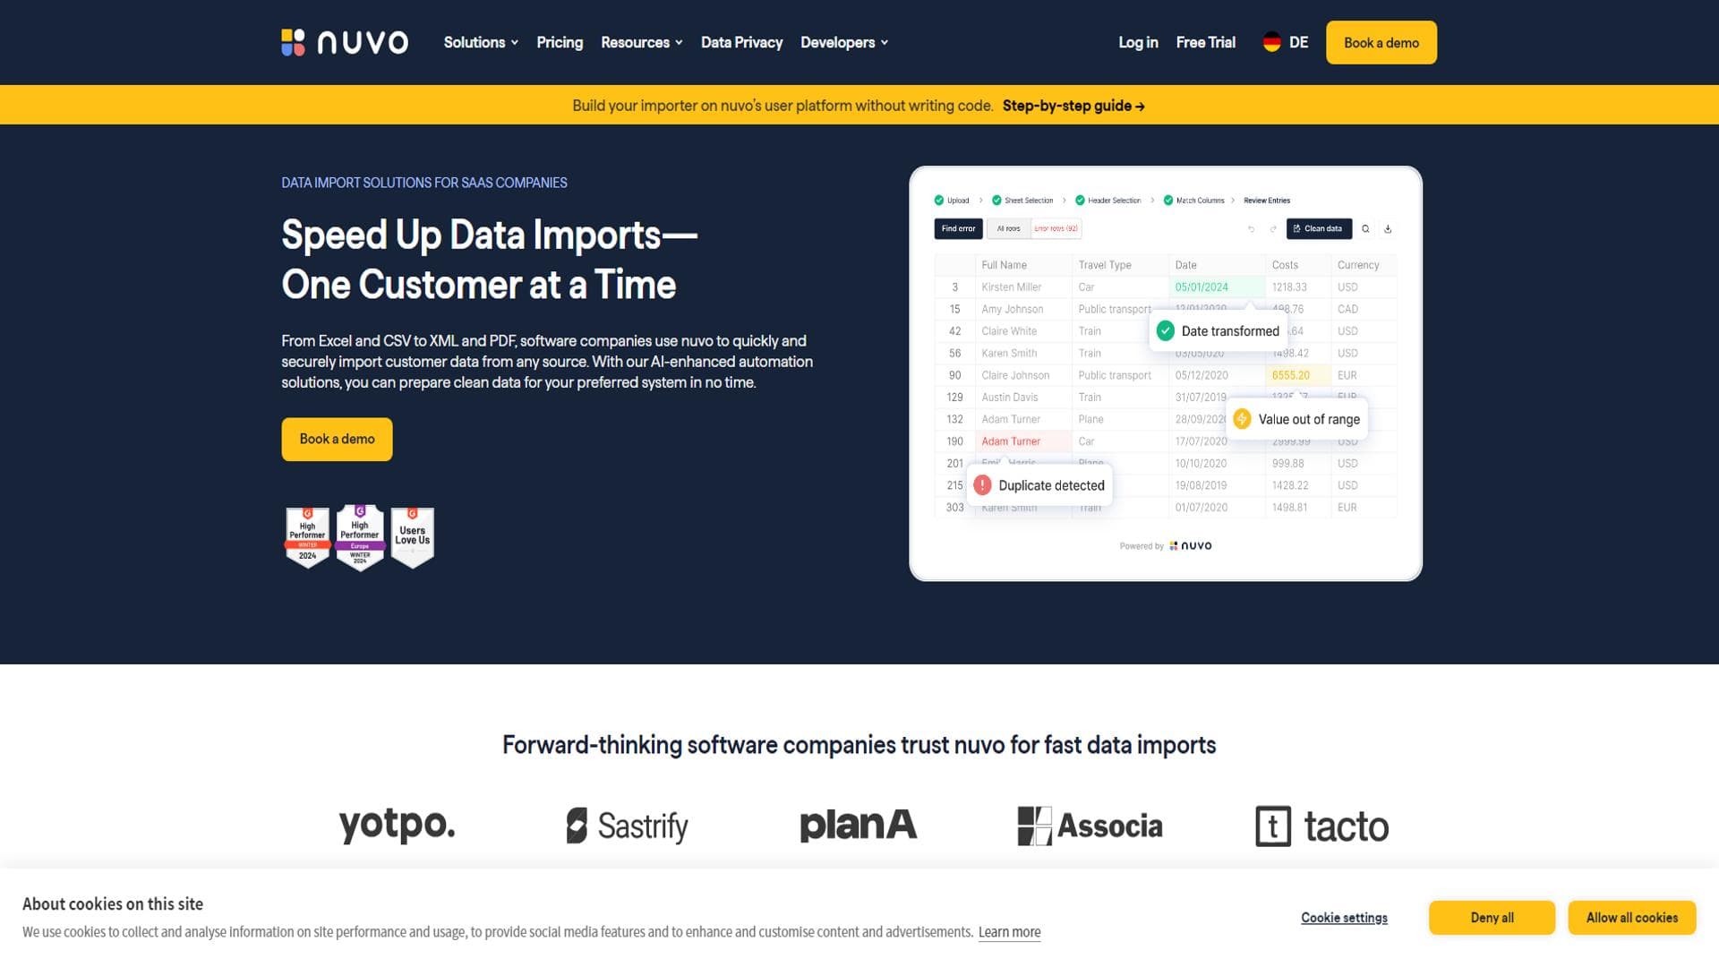
Task: Expand the Developers dropdown menu
Action: [843, 42]
